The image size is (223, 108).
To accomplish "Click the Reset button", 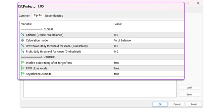I will [x=194, y=104].
